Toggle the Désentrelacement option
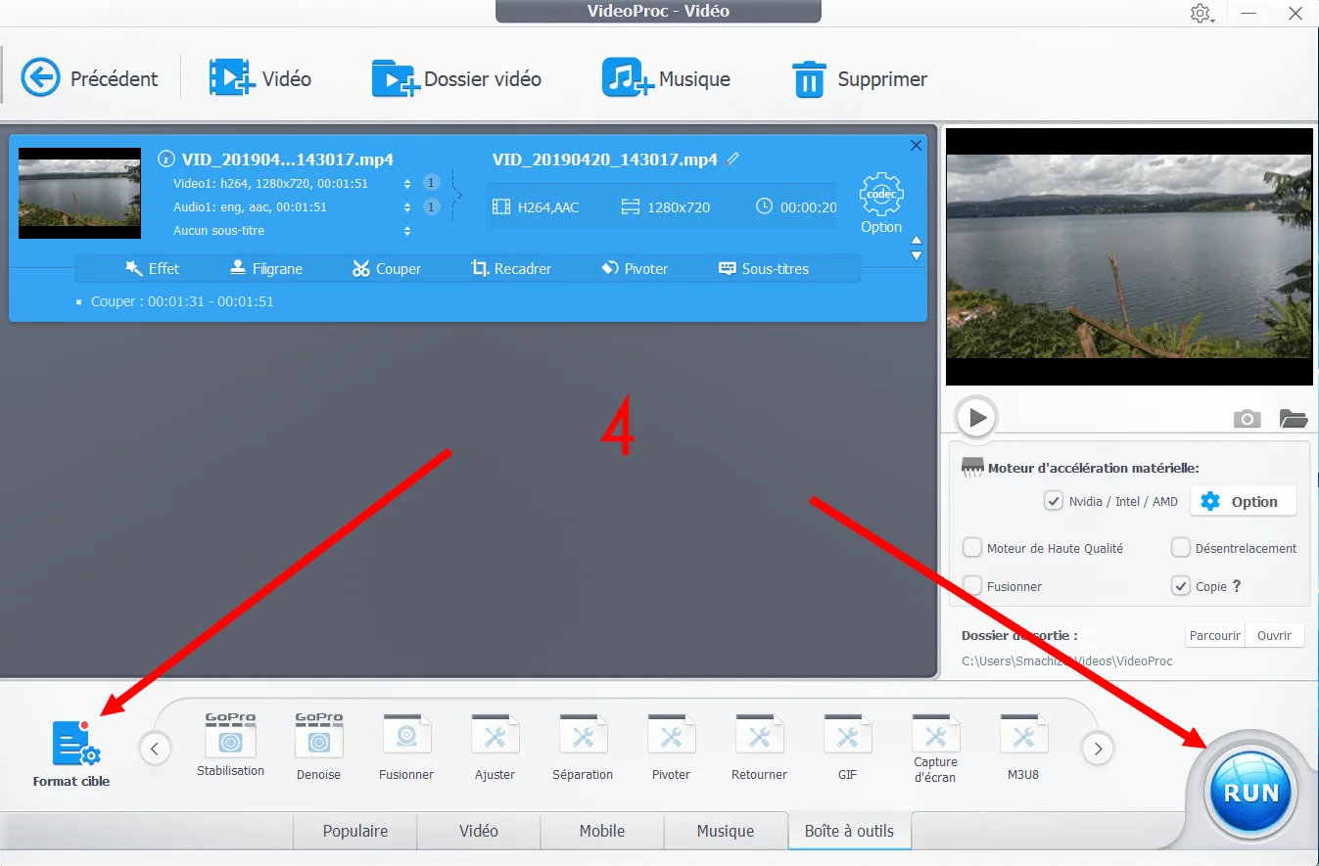The image size is (1319, 866). [1181, 548]
